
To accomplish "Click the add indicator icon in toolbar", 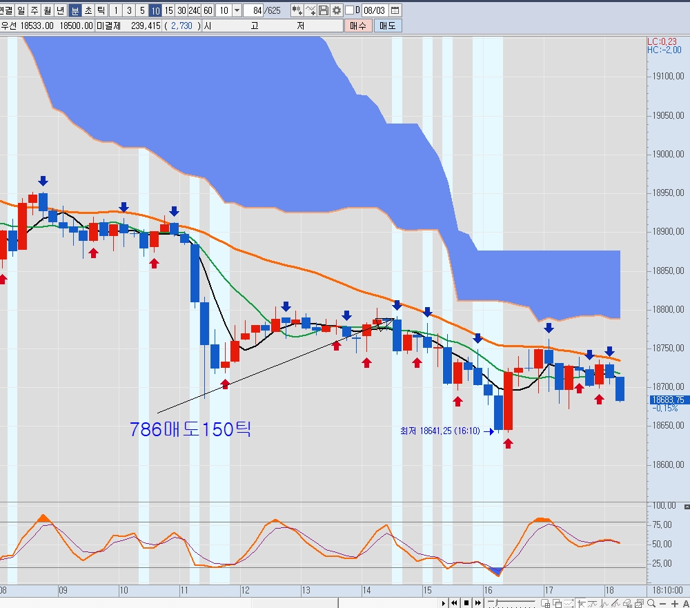I will tap(297, 10).
